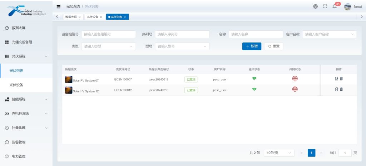Expand 储能系统 in the sidebar
The height and width of the screenshot is (166, 366).
tap(26, 99)
